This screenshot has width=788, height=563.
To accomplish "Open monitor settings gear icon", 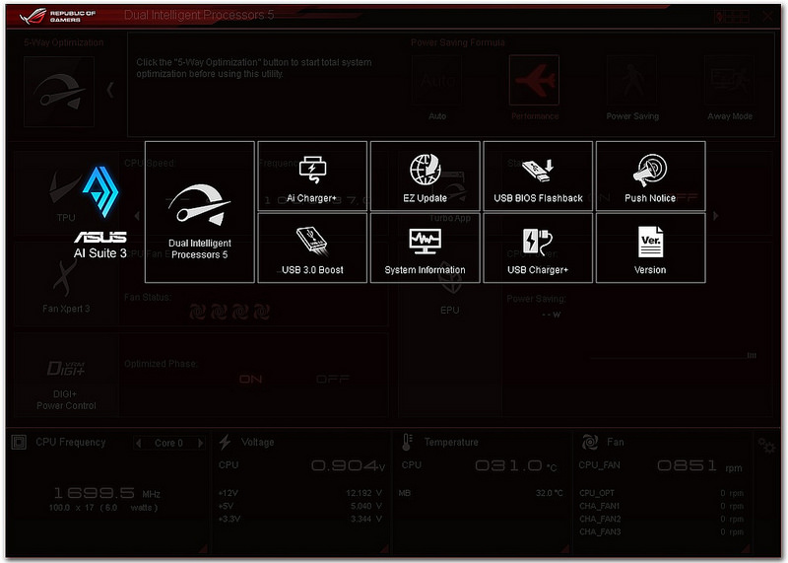I will click(x=766, y=446).
